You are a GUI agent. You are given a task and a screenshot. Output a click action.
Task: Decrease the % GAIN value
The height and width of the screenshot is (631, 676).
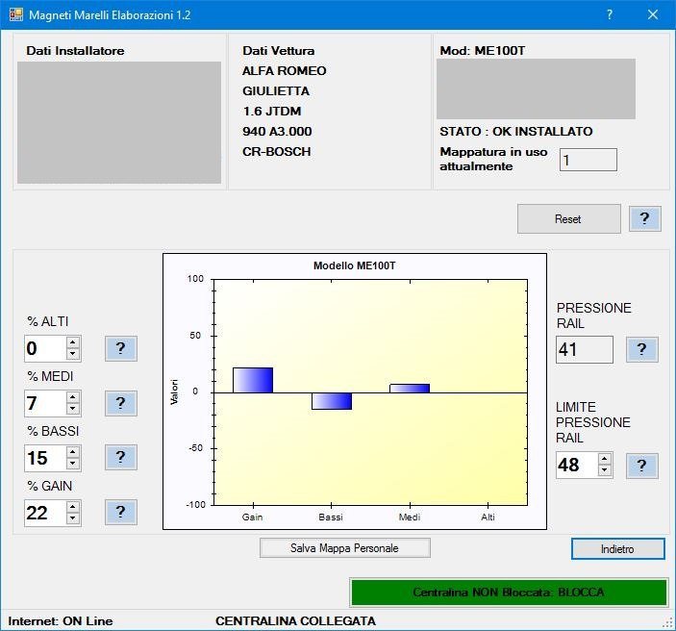tap(73, 518)
